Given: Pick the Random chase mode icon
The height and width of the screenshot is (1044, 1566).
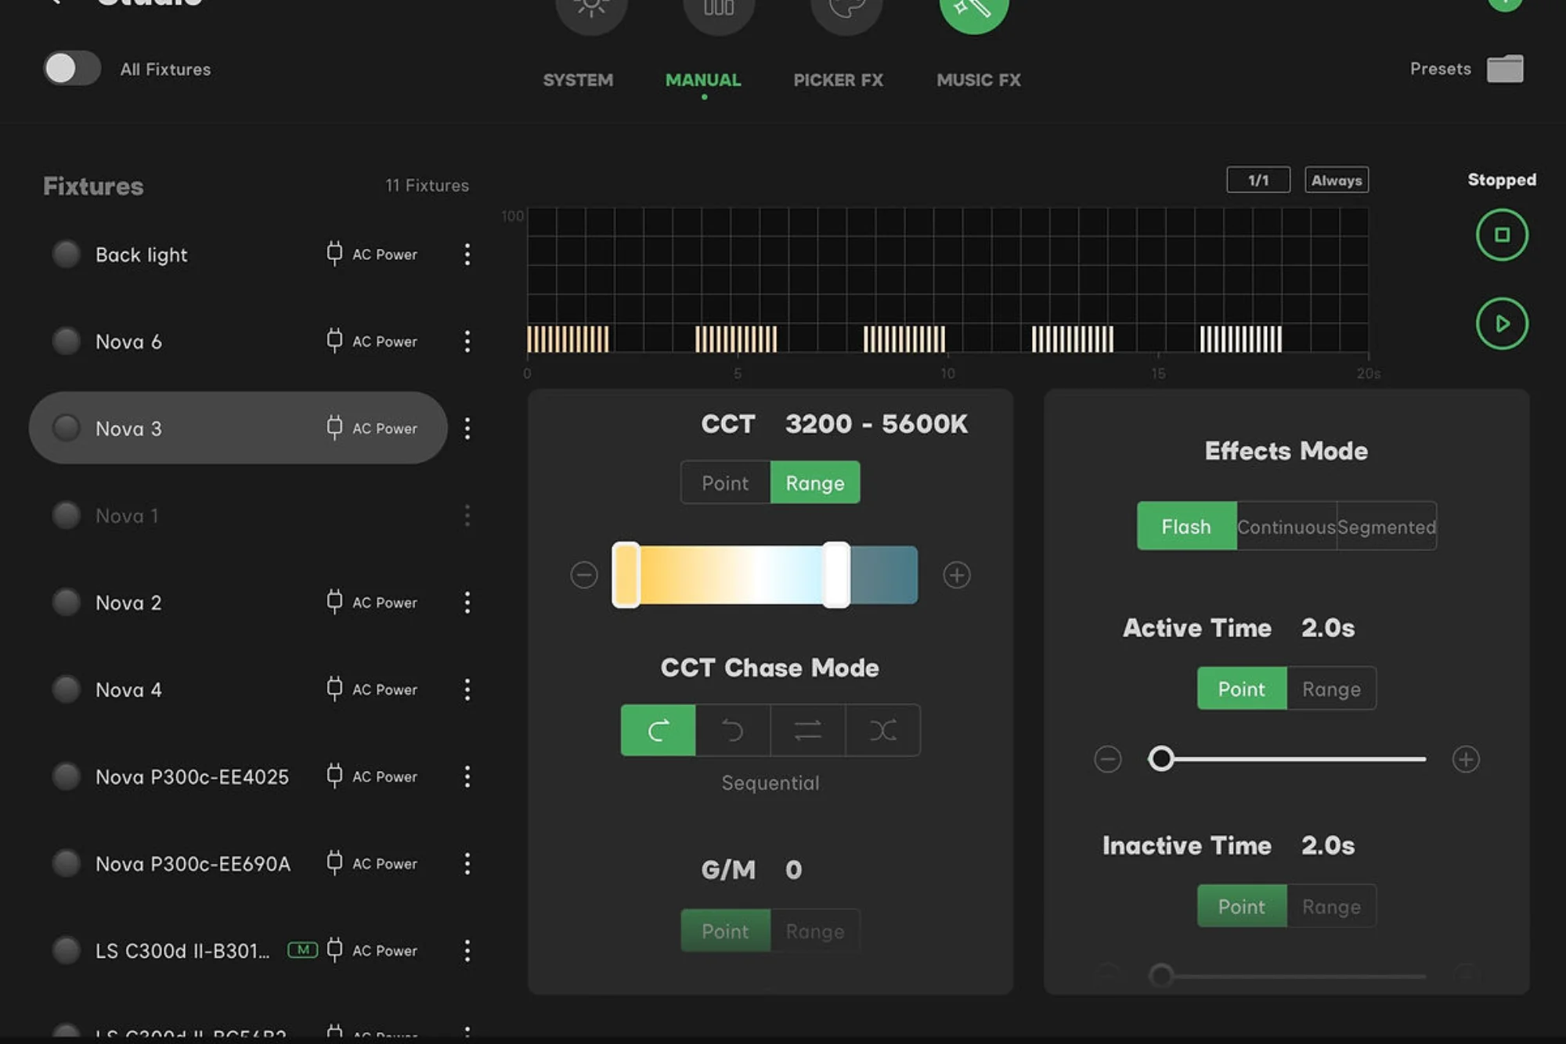Looking at the screenshot, I should pos(882,730).
